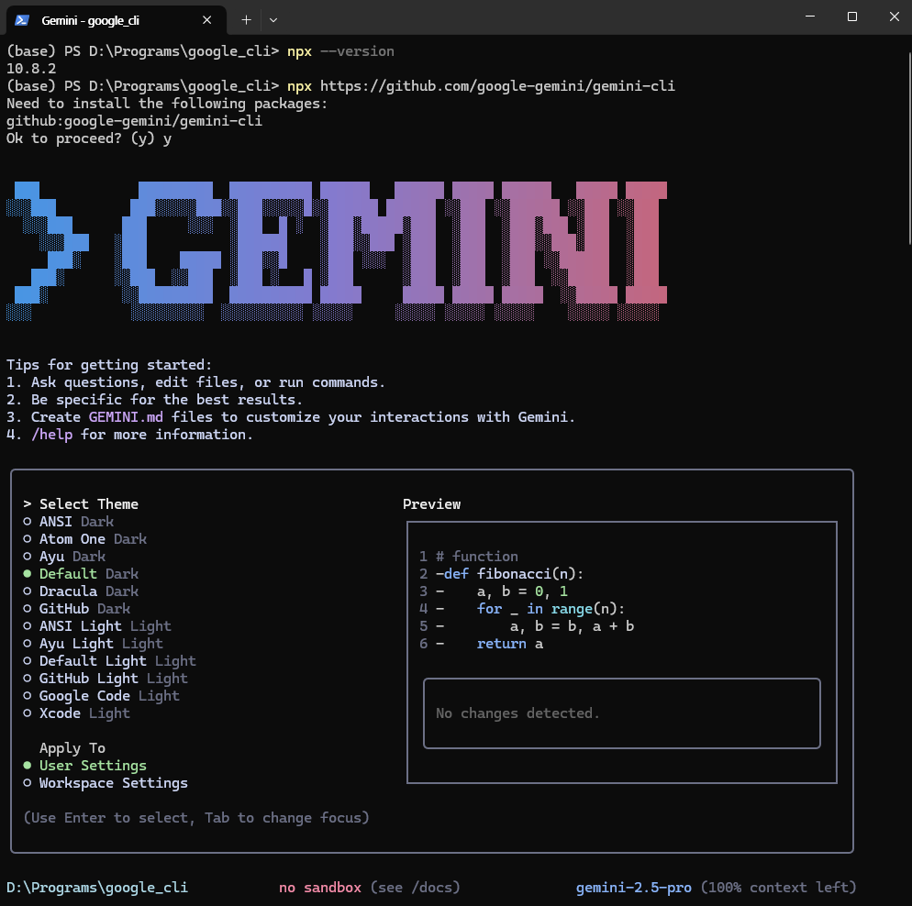Image resolution: width=912 pixels, height=906 pixels.
Task: Click 'github:google-gemini/gemini-cli' package line
Action: (134, 121)
